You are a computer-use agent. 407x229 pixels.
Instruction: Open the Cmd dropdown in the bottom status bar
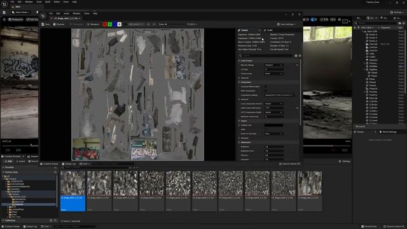45,226
